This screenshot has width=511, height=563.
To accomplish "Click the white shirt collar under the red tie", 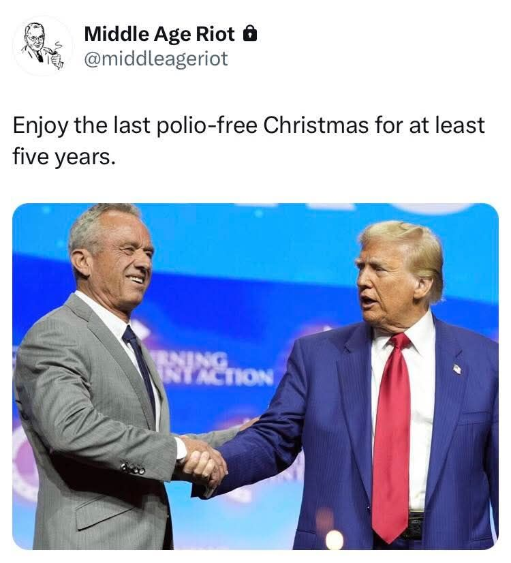I will pos(399,332).
